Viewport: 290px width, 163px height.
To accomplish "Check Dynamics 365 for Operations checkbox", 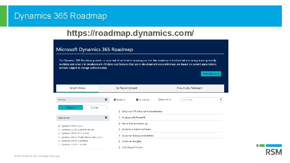I will pos(59,141).
